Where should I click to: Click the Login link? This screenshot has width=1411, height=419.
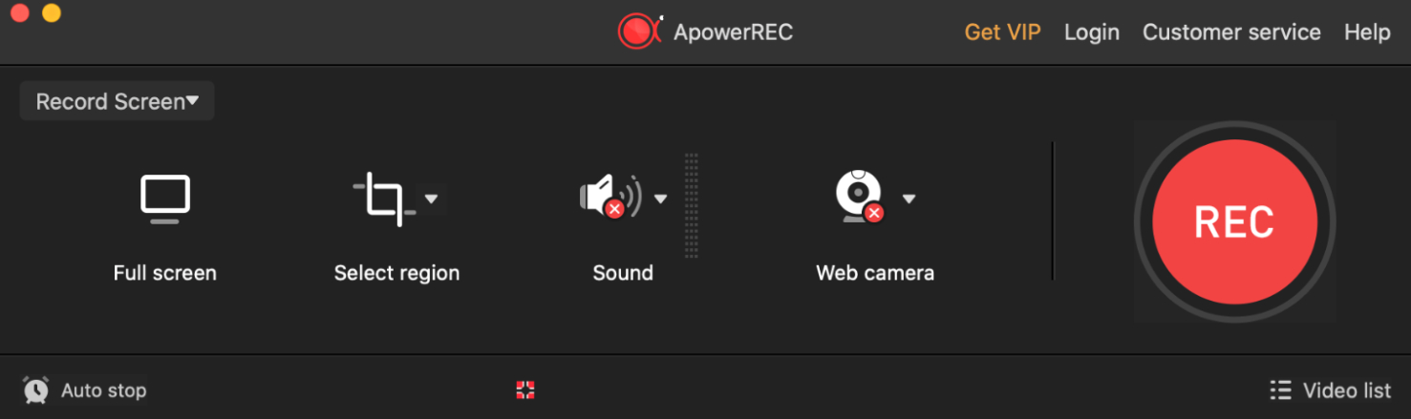click(x=1091, y=31)
